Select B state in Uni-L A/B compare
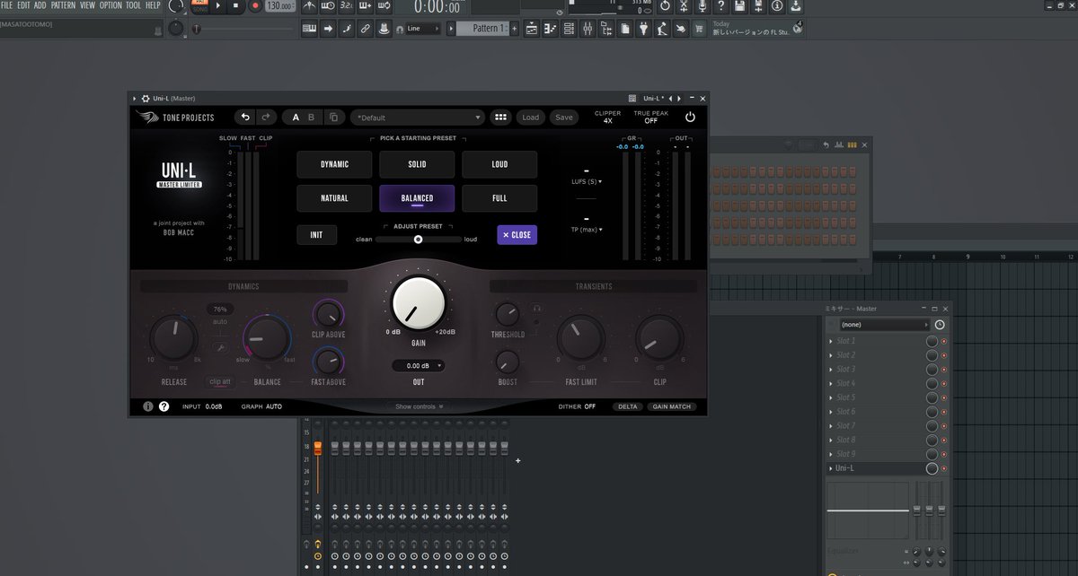 (x=312, y=118)
